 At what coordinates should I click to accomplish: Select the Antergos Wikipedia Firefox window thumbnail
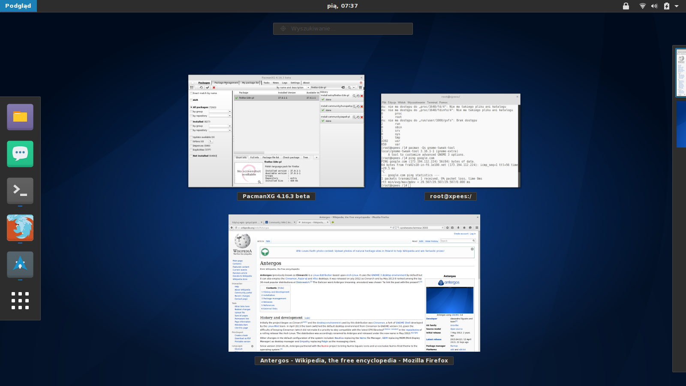click(354, 283)
